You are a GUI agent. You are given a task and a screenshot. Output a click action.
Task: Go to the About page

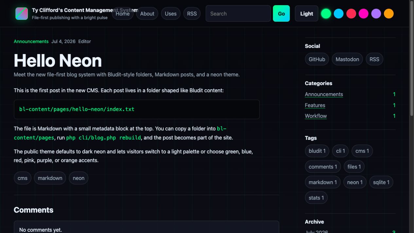click(147, 14)
